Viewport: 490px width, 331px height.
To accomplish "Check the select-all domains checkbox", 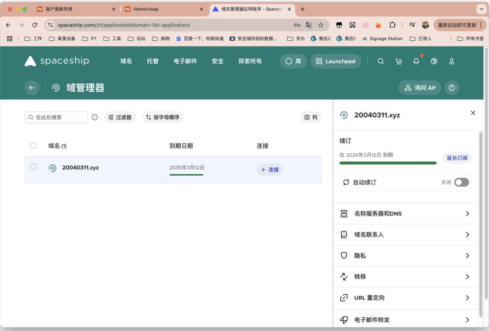I will click(x=33, y=146).
